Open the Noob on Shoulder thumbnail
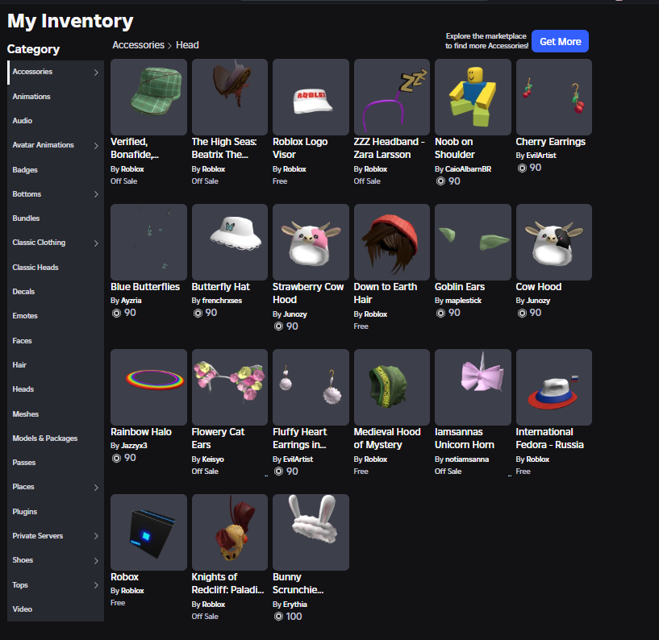 [x=473, y=97]
